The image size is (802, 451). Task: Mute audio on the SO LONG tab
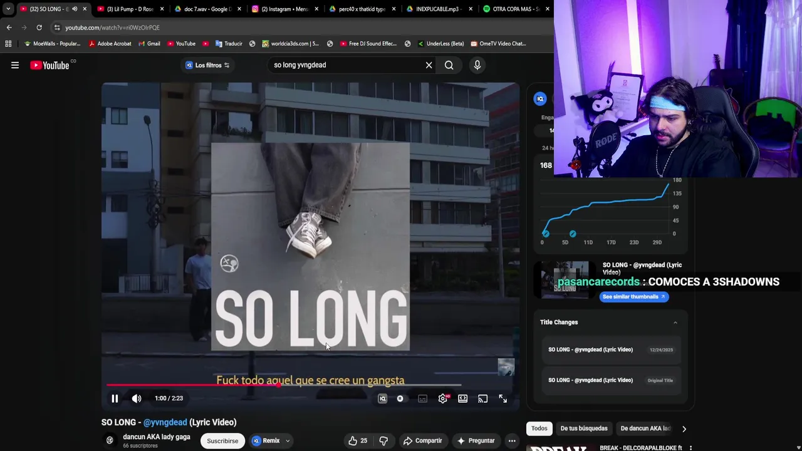point(75,9)
